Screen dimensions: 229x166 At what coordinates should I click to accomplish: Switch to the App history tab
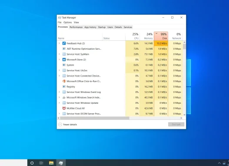tap(90, 27)
